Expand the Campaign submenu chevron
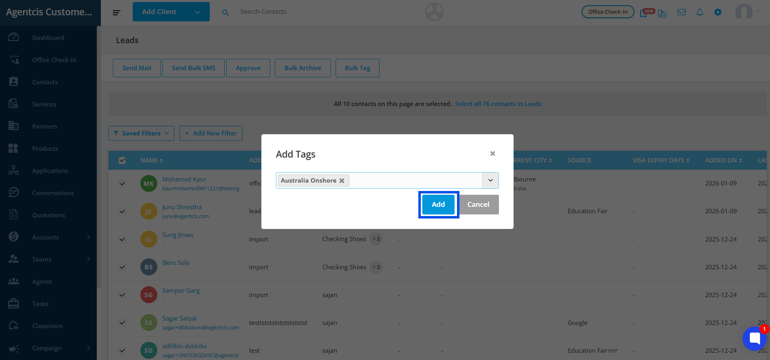 [x=88, y=348]
